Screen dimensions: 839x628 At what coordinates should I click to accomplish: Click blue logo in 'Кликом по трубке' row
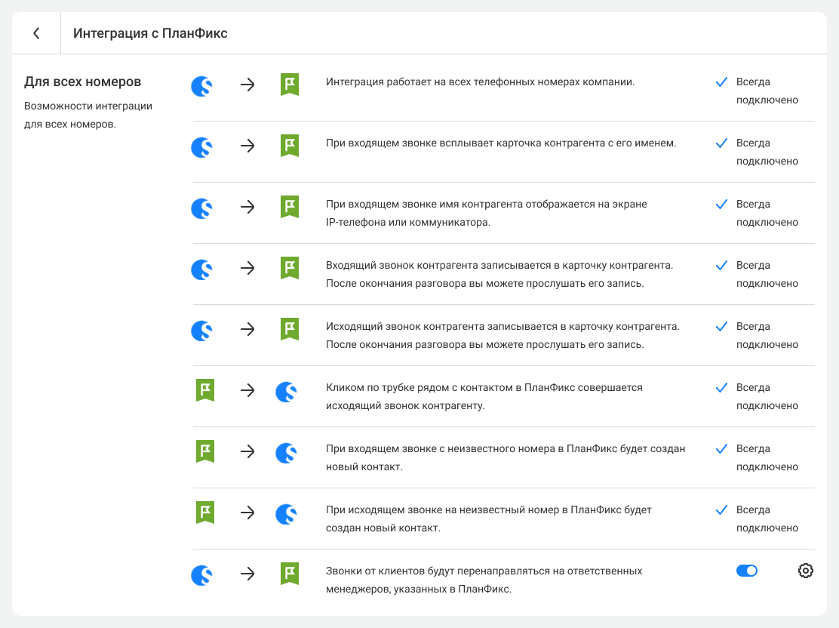pyautogui.click(x=286, y=391)
